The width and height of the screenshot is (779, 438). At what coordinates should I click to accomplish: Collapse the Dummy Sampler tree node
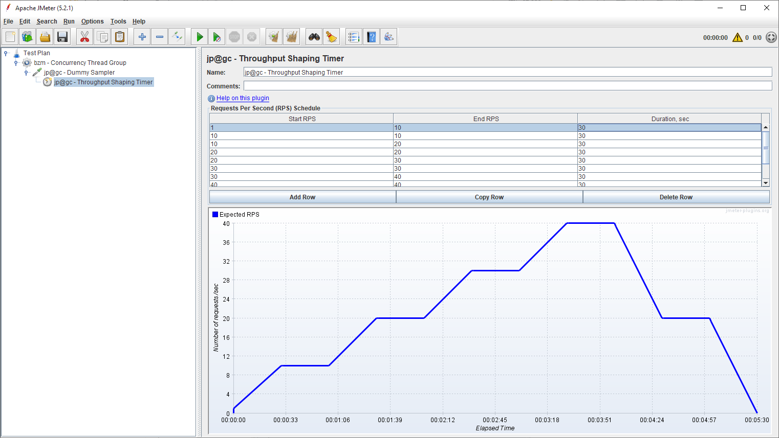(x=26, y=73)
